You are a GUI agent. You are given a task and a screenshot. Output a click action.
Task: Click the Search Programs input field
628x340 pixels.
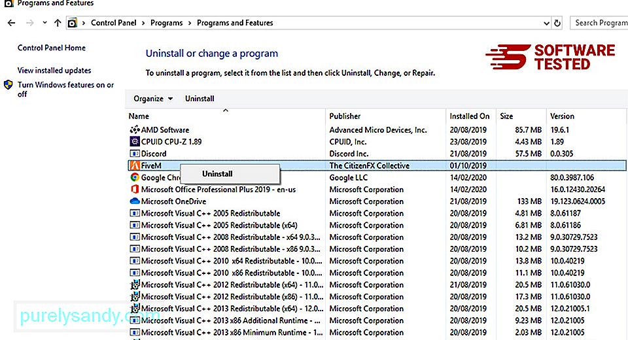(599, 23)
